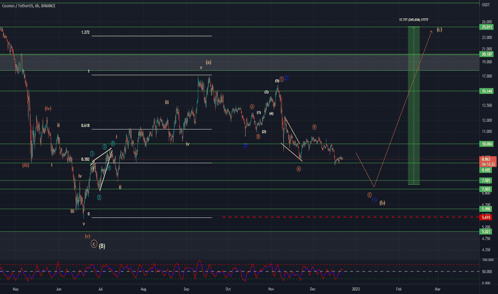Click the May label on time axis

pyautogui.click(x=15, y=289)
